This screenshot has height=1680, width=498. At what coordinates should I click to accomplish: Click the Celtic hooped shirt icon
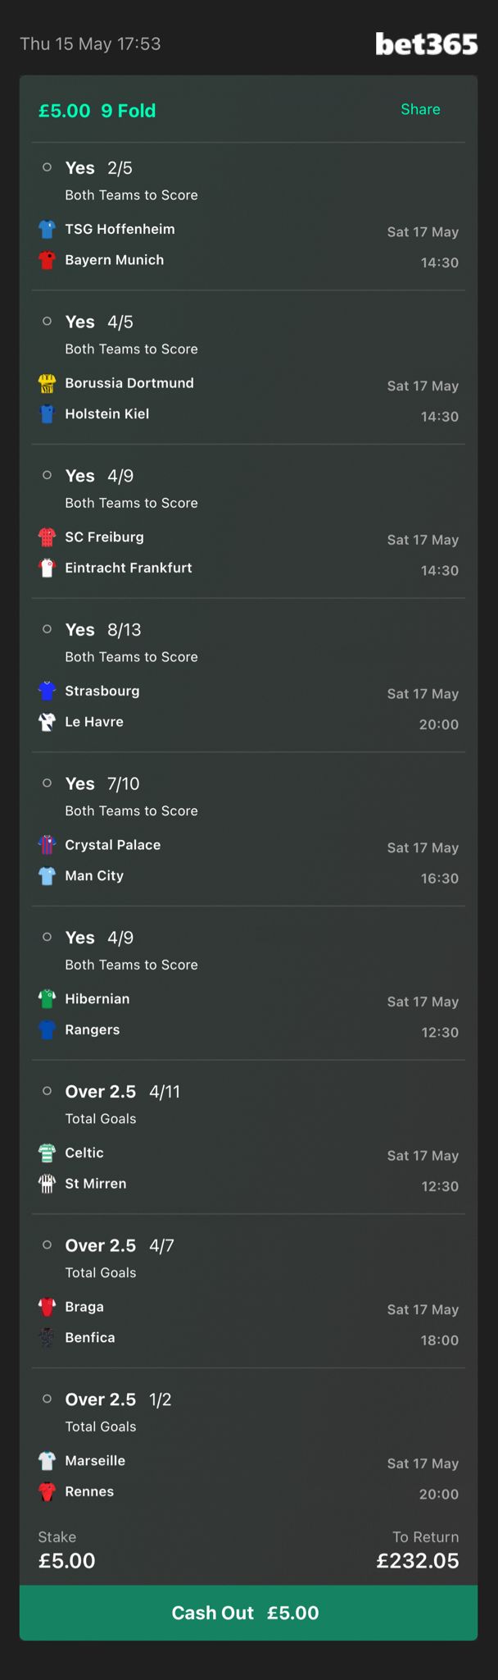click(48, 1153)
